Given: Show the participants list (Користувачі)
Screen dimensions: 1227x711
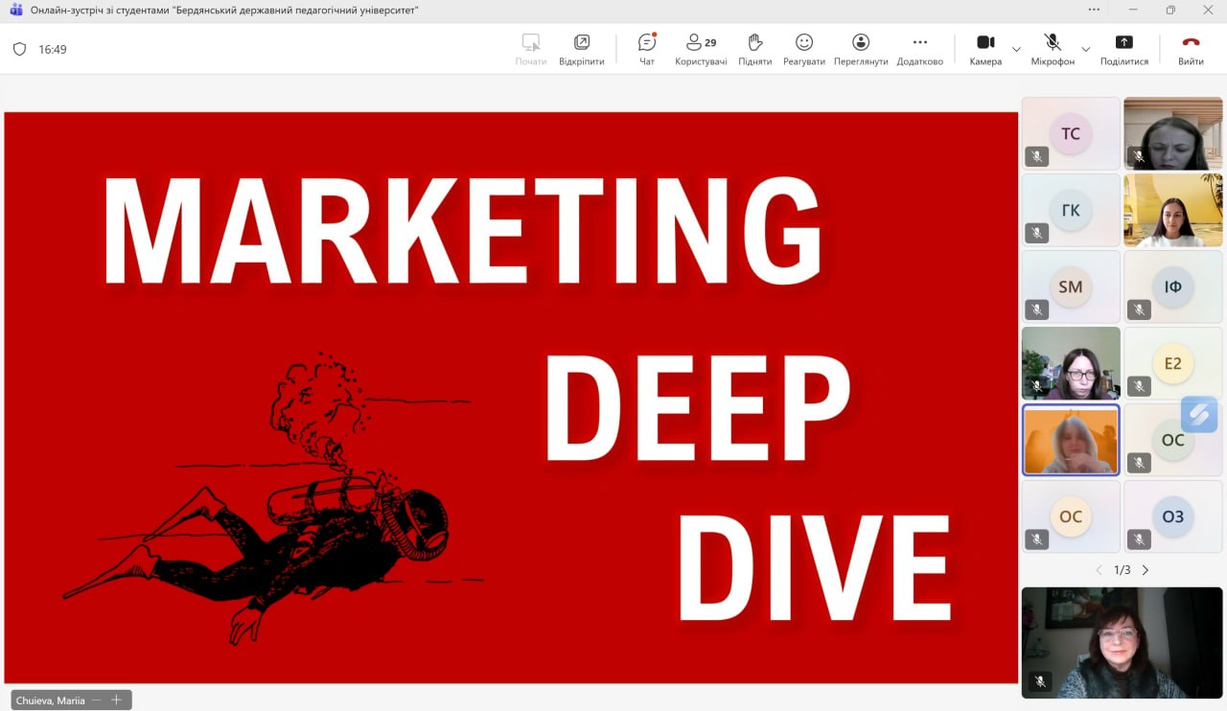Looking at the screenshot, I should click(x=701, y=49).
